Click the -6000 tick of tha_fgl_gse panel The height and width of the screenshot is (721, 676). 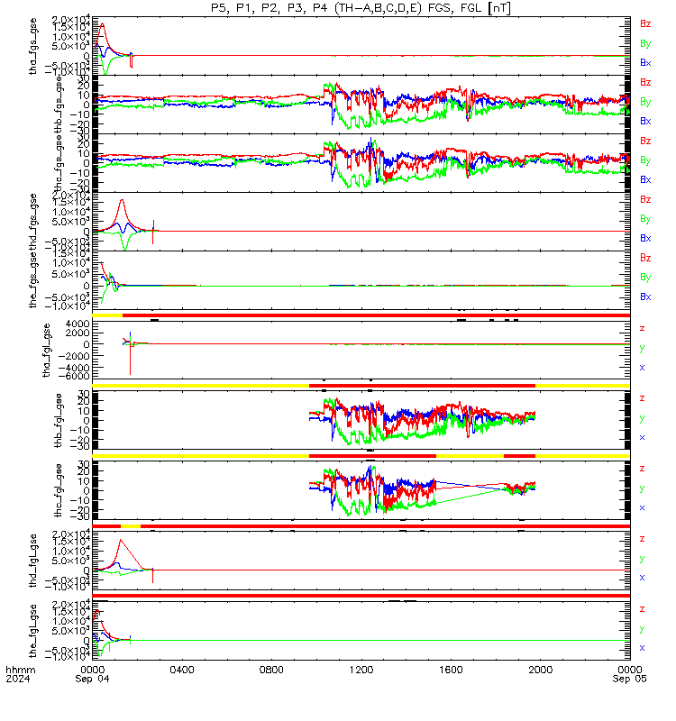76,376
